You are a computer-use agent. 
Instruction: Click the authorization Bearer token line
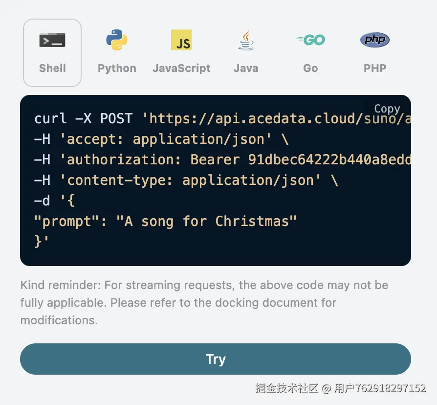[222, 159]
